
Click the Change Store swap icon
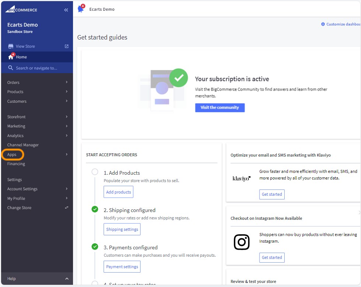pos(67,208)
